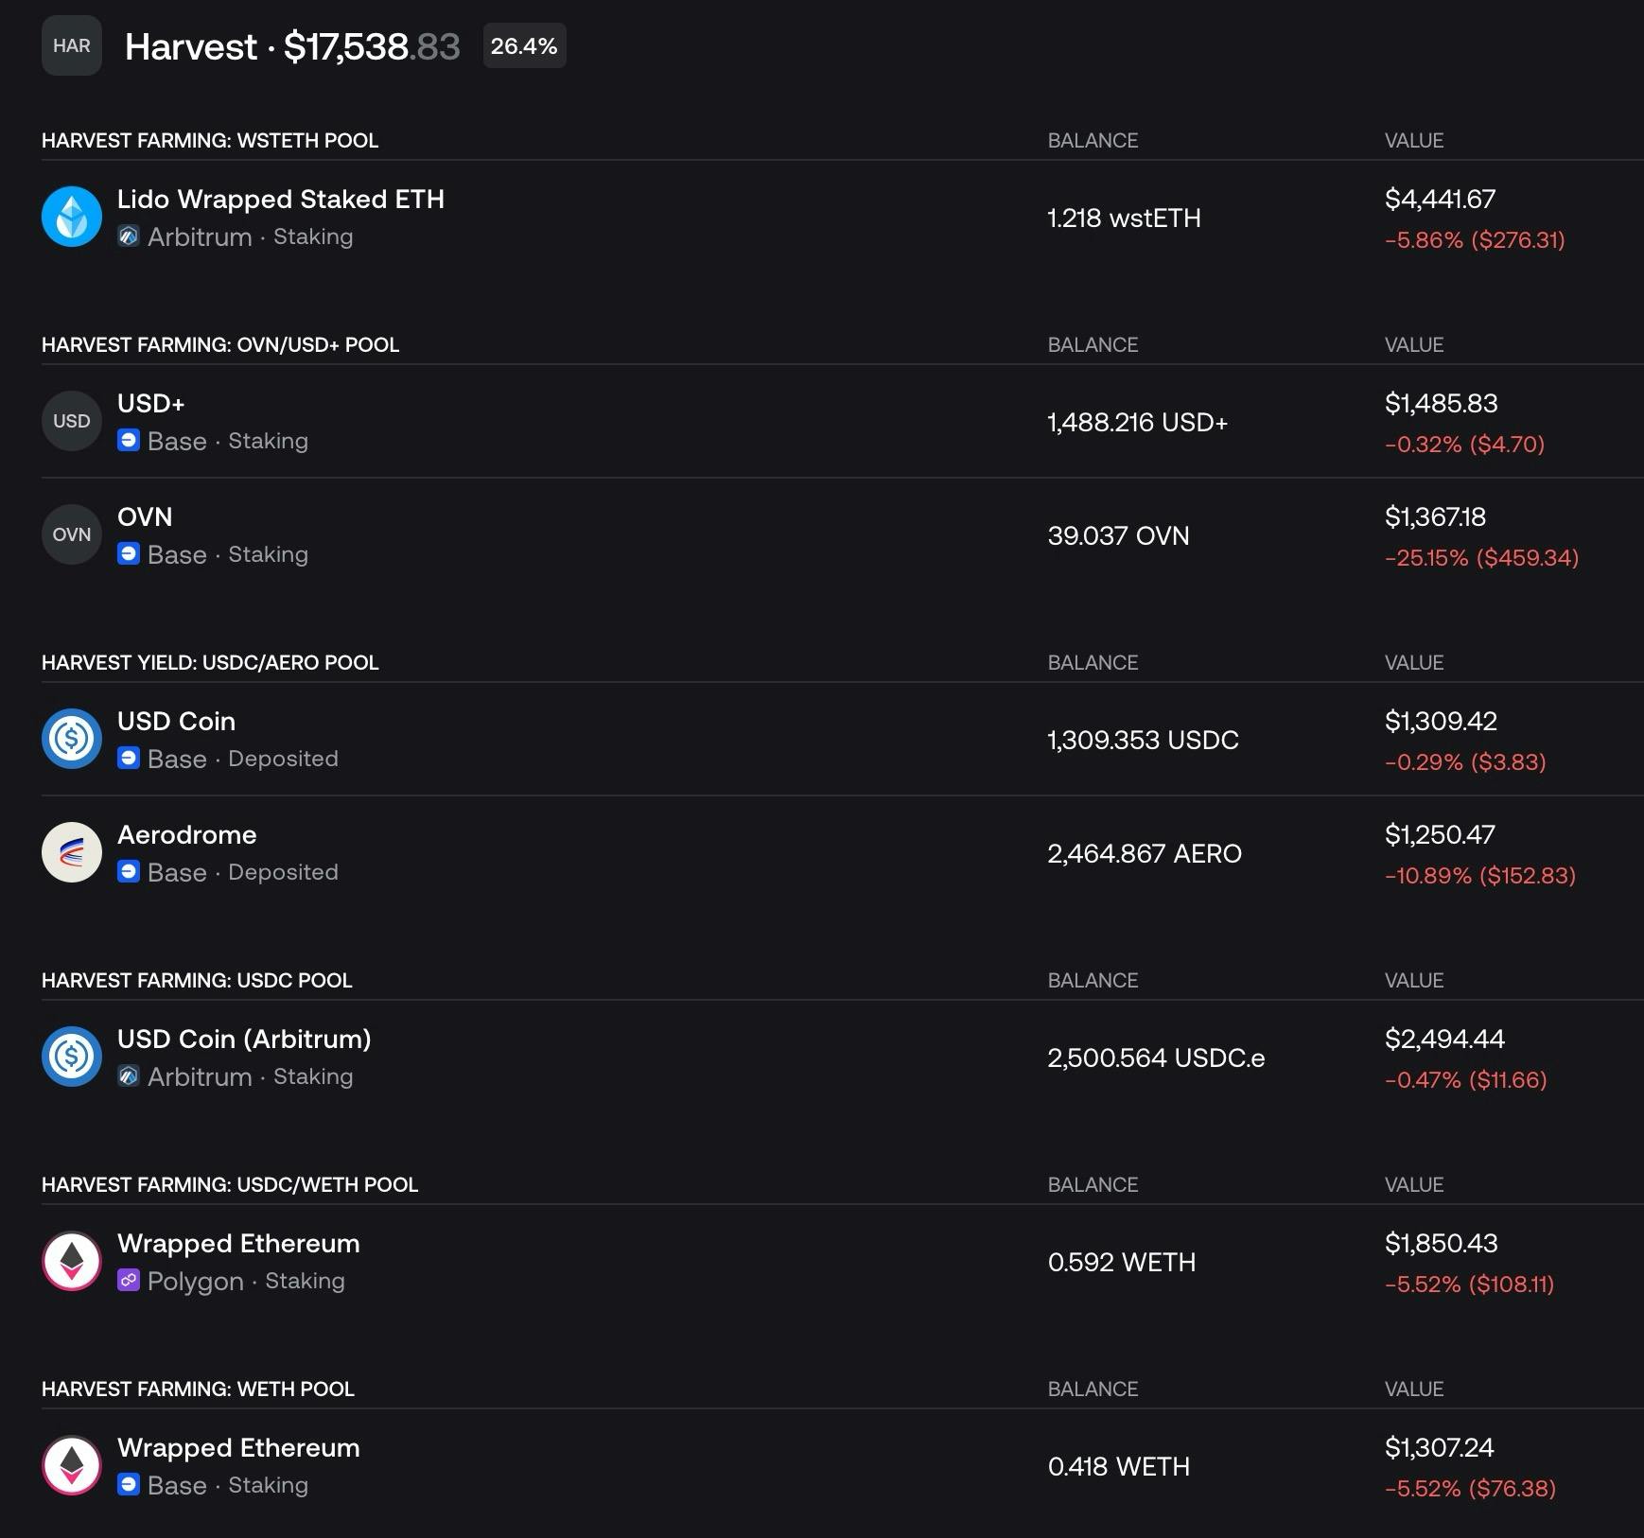Click the Wrapped Ethereum icon on Polygon row
This screenshot has height=1538, width=1644.
72,1261
